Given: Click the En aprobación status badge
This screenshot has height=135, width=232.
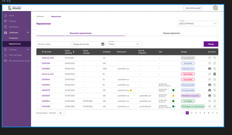Looking at the screenshot, I should (x=188, y=58).
